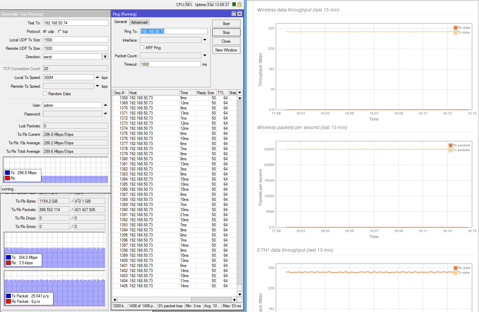Expand the Interface dropdown in Ping
The image size is (479, 312).
click(205, 40)
